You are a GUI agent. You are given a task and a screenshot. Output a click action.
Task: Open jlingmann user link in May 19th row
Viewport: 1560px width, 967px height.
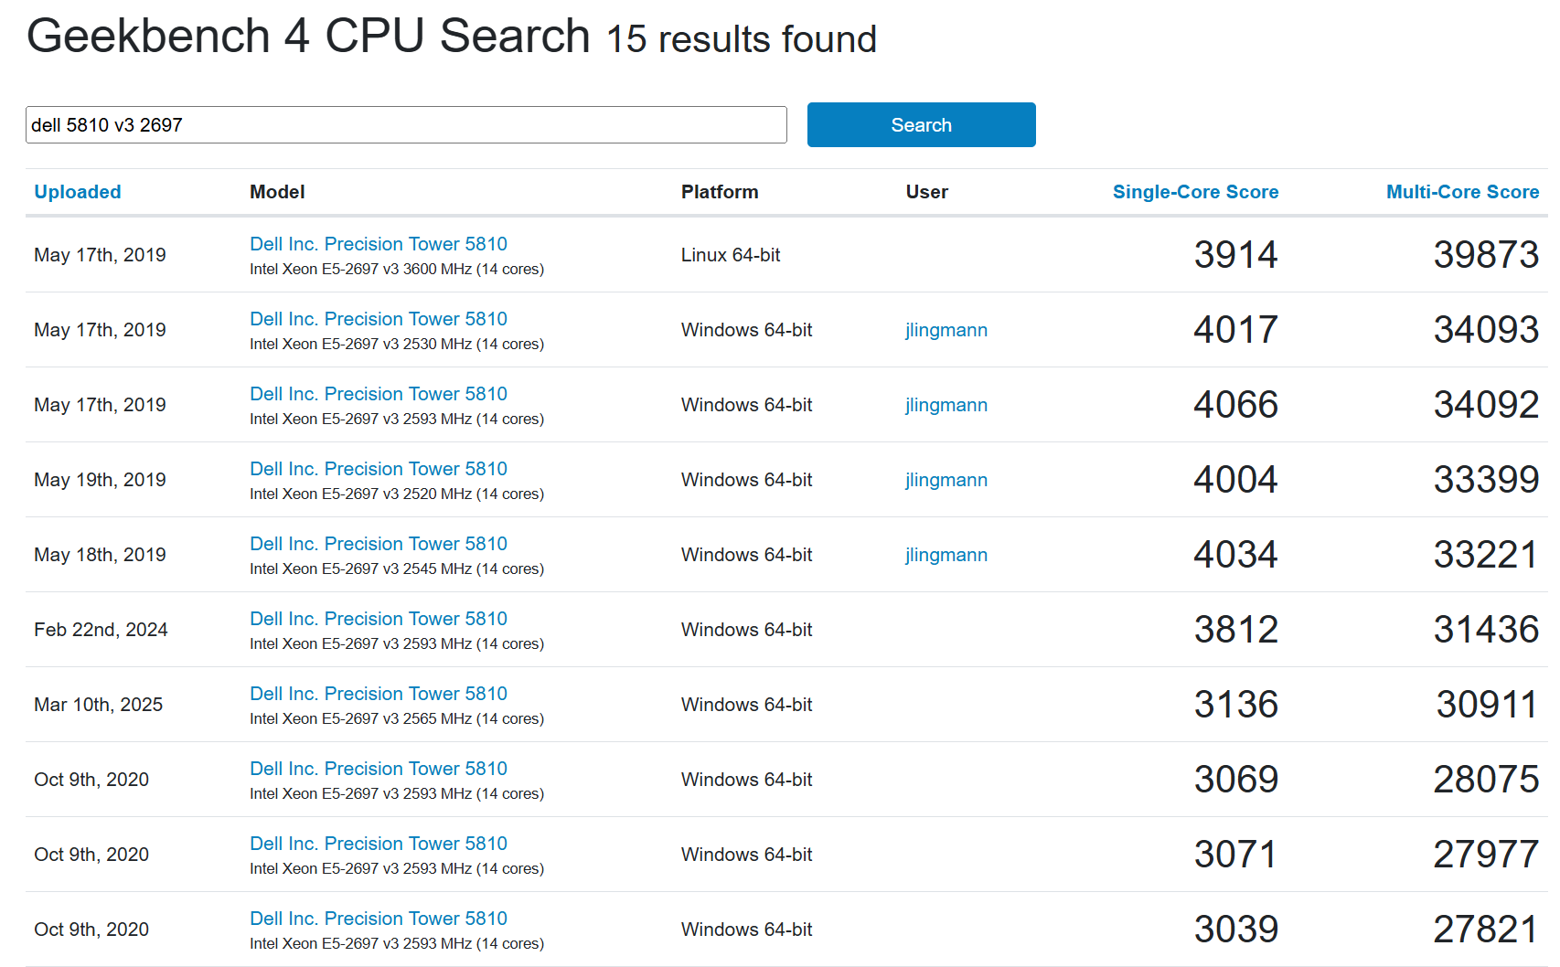pos(946,480)
